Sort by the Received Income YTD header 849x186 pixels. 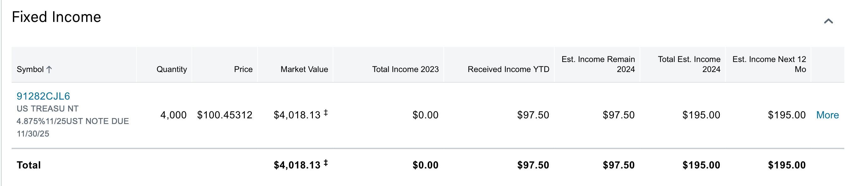(x=508, y=69)
